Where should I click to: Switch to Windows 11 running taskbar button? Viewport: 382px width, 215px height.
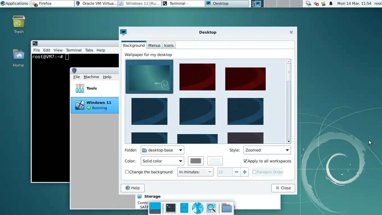coord(140,4)
